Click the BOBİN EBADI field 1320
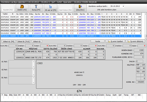Screen dimensions: 147x102 click(x=139, y=50)
